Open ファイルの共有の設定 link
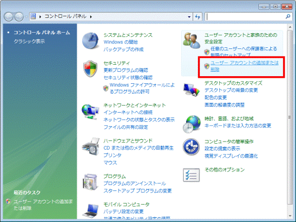Image resolution: width=296 pixels, height=222 pixels. 126,127
